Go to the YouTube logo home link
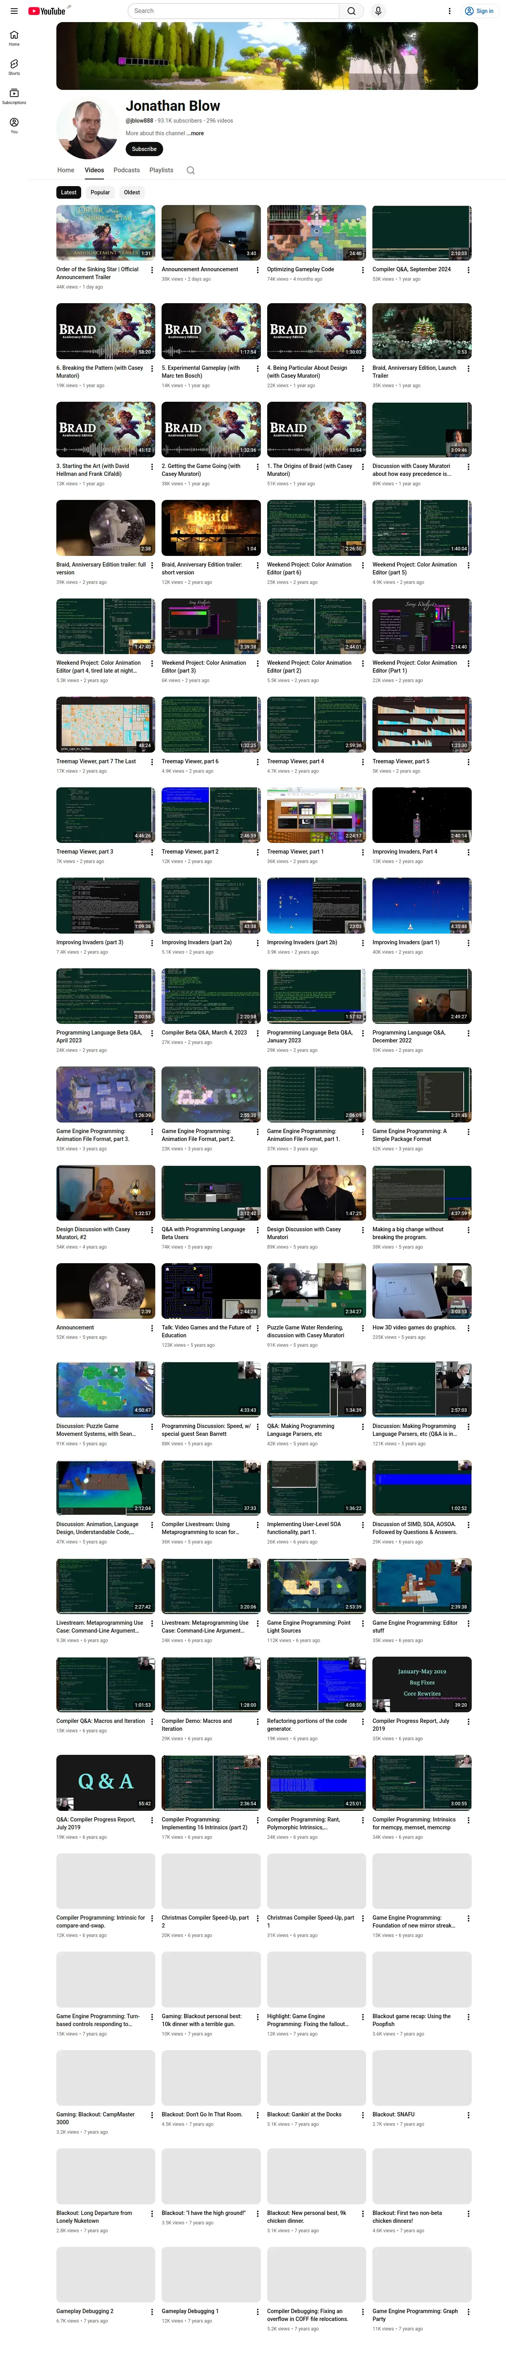This screenshot has height=2375, width=506. [47, 11]
